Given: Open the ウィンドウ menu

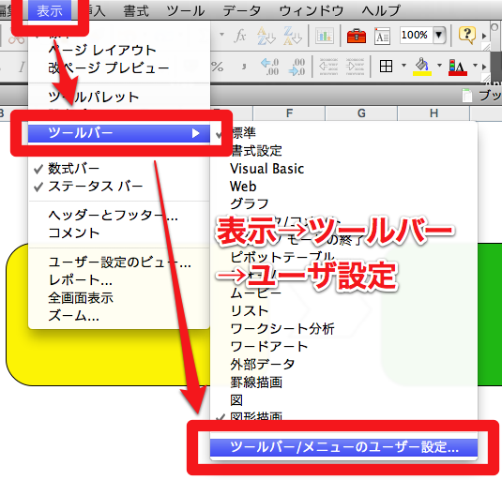Looking at the screenshot, I should click(312, 11).
